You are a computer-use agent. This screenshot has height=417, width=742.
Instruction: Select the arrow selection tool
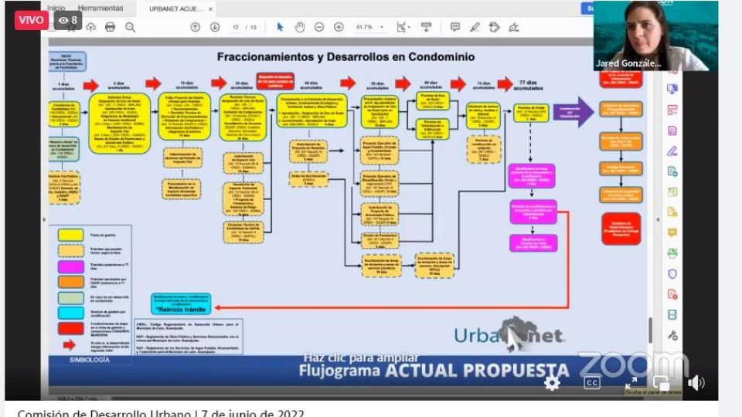[280, 27]
